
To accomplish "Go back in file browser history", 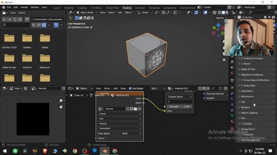I will [x=4, y=19].
